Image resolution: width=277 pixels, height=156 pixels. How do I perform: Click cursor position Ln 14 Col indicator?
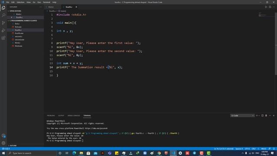click(x=223, y=149)
